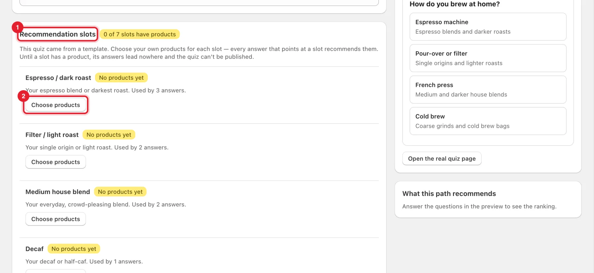Screen dimensions: 594x273
Task: Click the Espresso / dark roast slot title
Action: [58, 78]
